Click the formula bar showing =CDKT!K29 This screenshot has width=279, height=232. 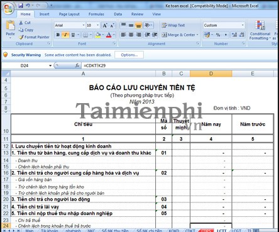tap(180, 65)
